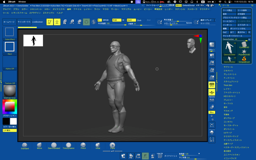Screen dimensions: 256x160
Task: Expand the サブツール subpalette
Action: (228, 67)
